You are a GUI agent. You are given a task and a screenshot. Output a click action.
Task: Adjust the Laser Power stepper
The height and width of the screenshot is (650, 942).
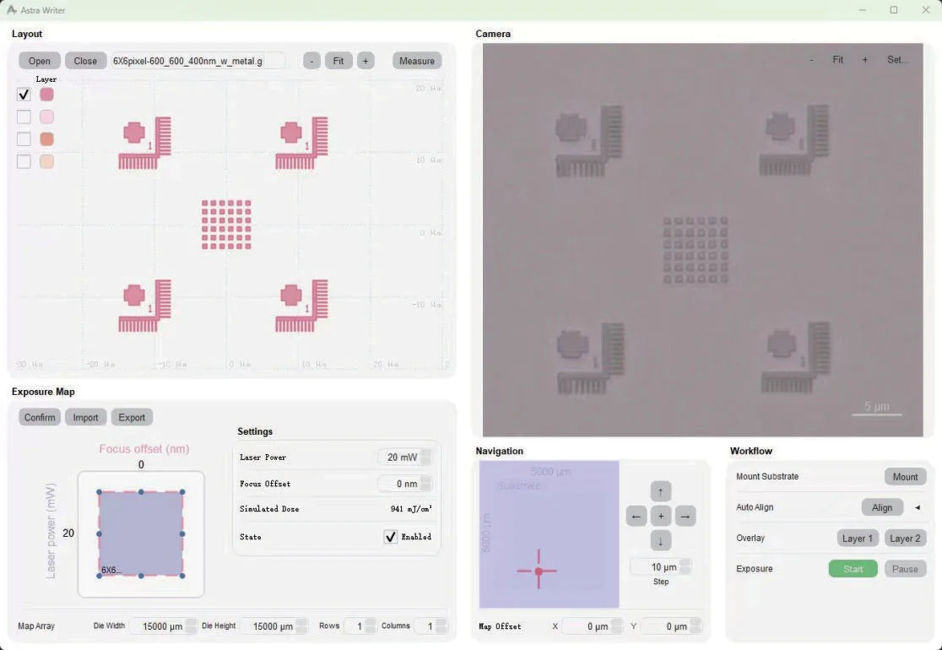426,458
